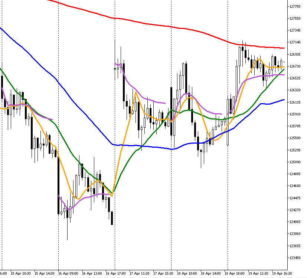Click the 125090 price label
Image resolution: width=307 pixels, height=278 pixels.
pos(295,162)
